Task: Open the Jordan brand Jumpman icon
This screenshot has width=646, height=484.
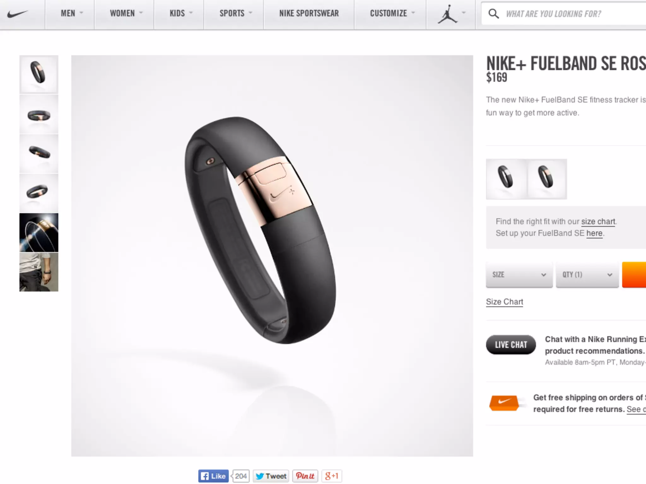Action: tap(447, 14)
